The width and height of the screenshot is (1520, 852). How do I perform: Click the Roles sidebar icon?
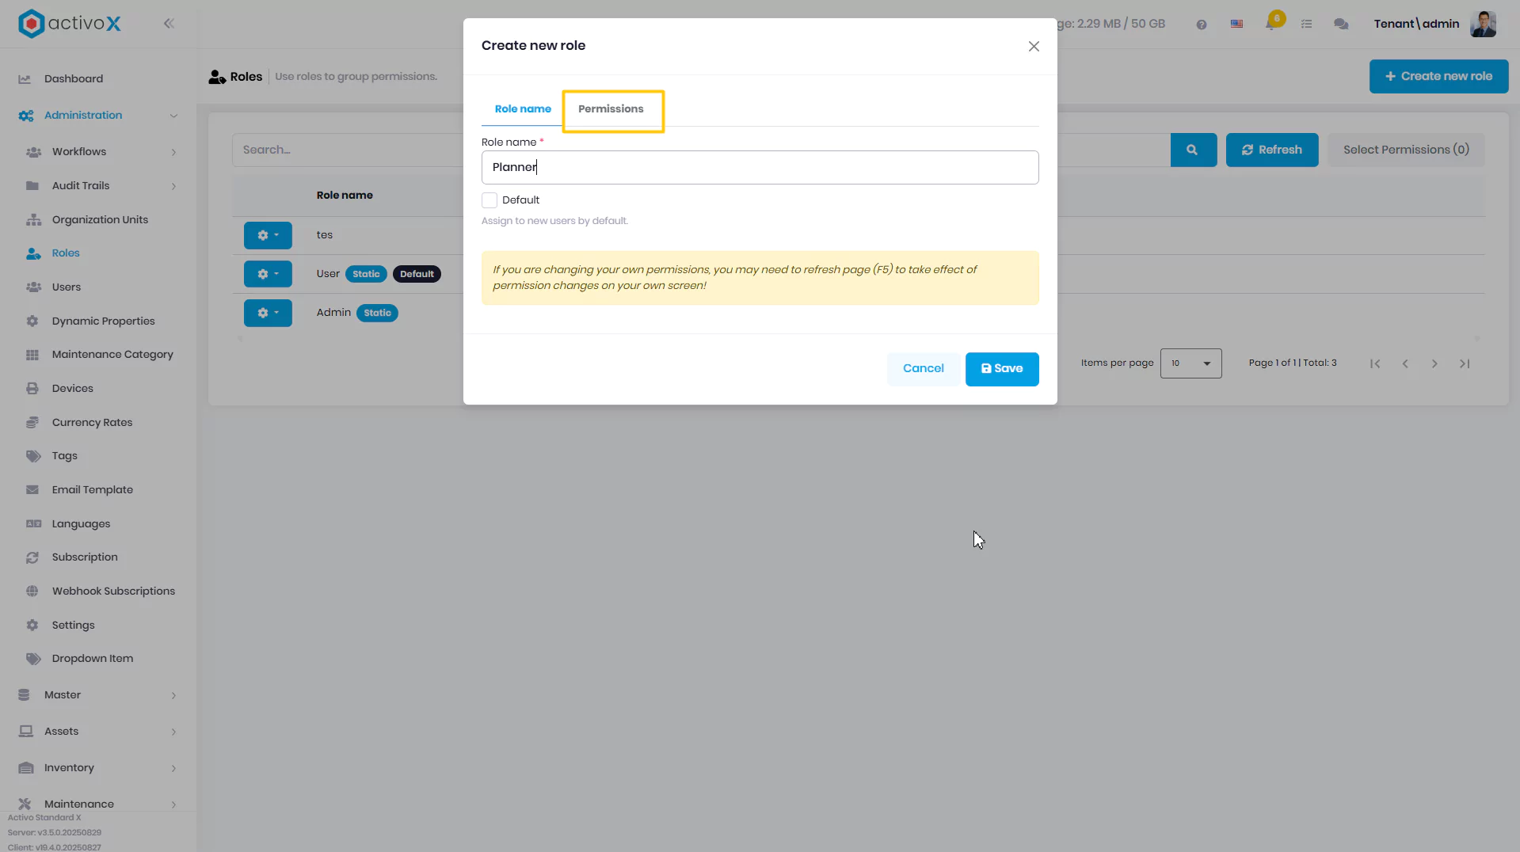click(x=33, y=253)
